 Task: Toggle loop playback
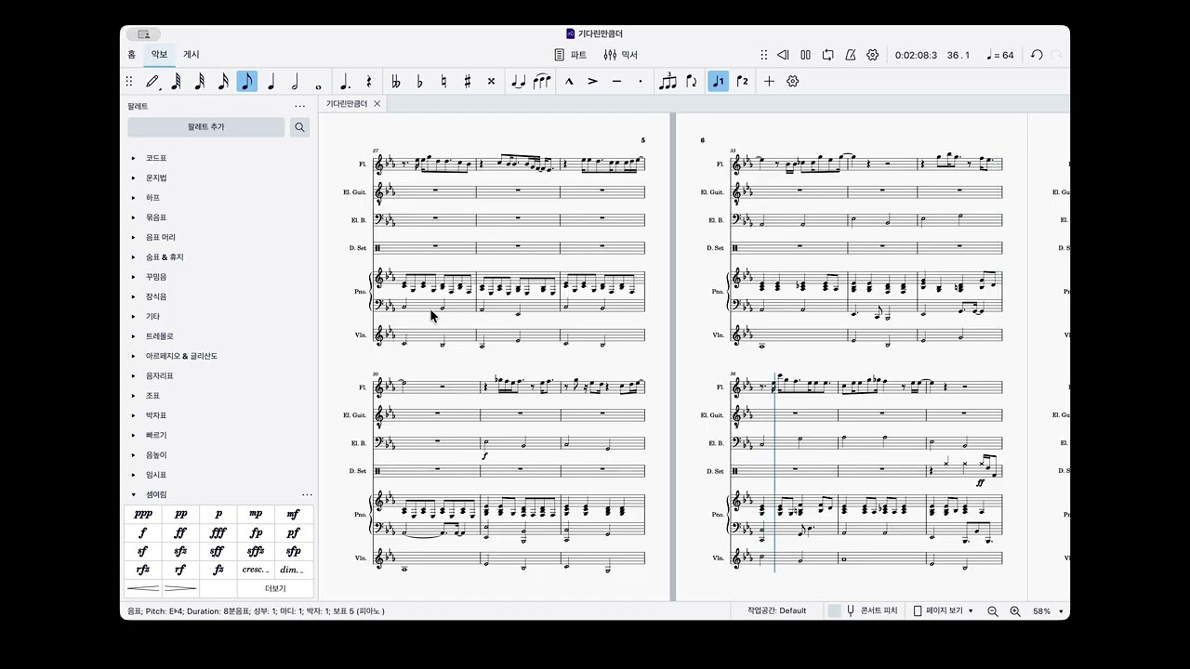(827, 55)
